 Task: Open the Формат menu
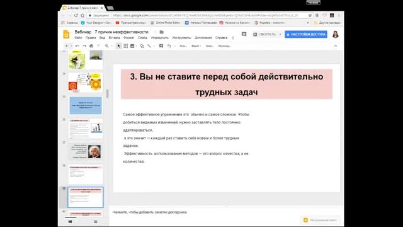point(128,38)
